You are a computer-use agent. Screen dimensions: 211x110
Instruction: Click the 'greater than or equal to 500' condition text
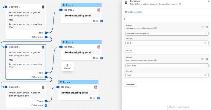(x=24, y=94)
